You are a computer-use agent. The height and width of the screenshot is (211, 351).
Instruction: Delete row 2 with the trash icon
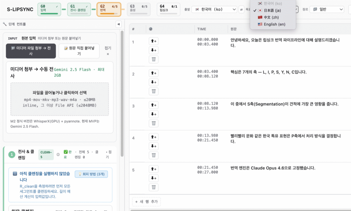tap(154, 91)
